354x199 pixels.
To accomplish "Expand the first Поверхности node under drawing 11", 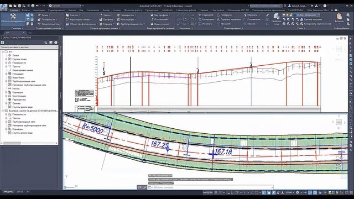I will click(6, 62).
